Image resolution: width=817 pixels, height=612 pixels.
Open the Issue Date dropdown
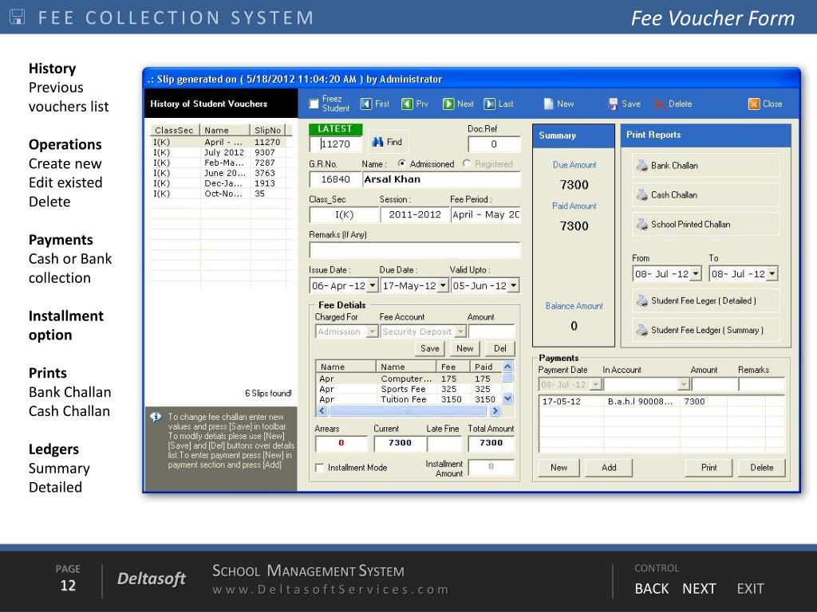[x=372, y=285]
